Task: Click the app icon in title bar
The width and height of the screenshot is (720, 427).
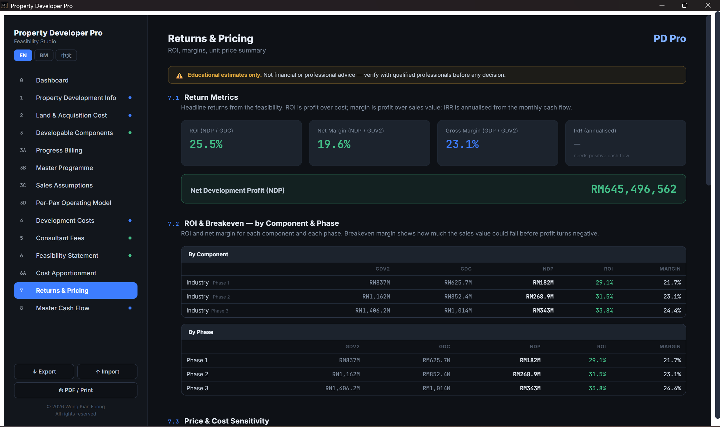Action: (x=4, y=5)
